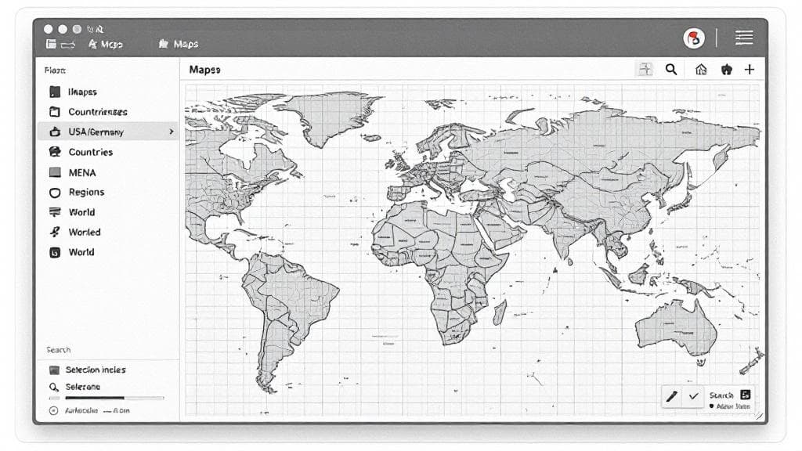Click the plus icon to add a new map
This screenshot has width=802, height=451.
pos(750,69)
